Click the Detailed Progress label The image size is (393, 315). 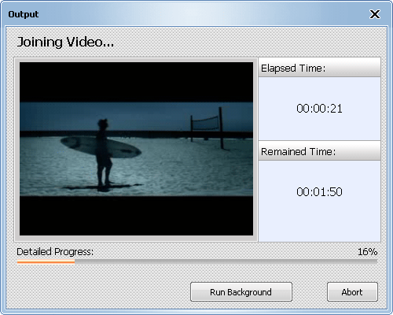(55, 252)
